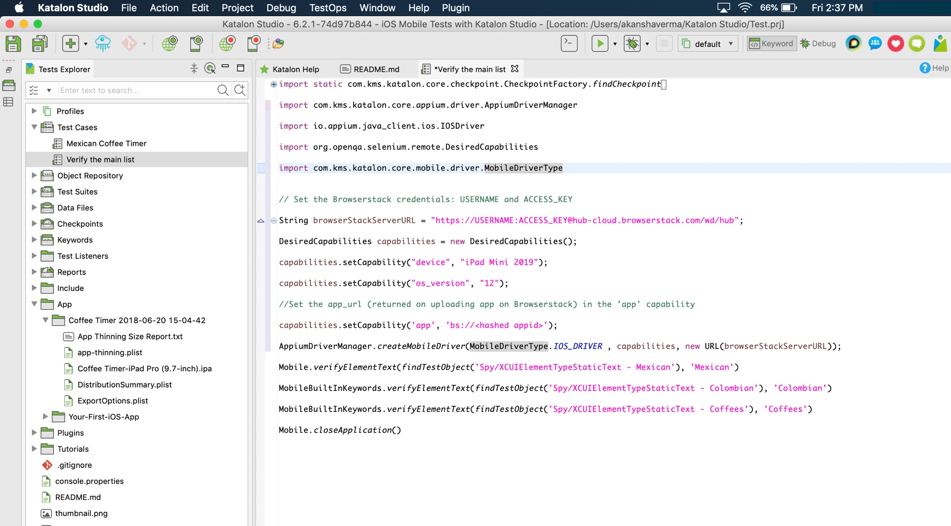This screenshot has width=951, height=526.
Task: Collapse the Test Cases tree node
Action: (x=33, y=127)
